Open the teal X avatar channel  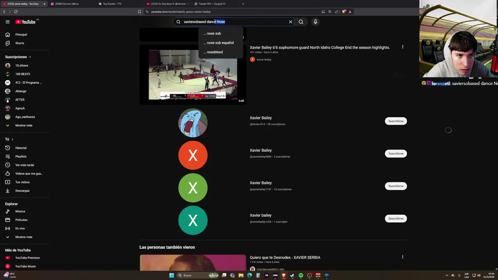pos(193,220)
